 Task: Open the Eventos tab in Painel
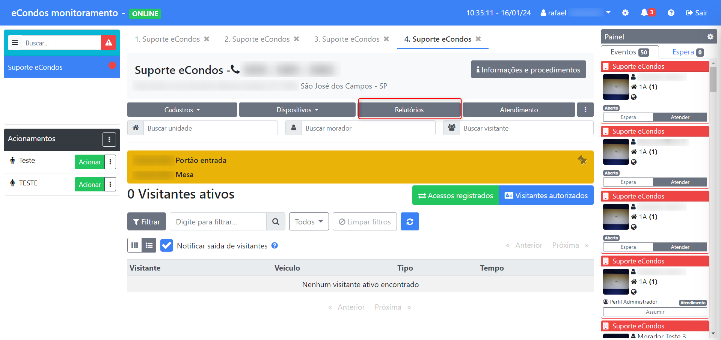point(630,52)
